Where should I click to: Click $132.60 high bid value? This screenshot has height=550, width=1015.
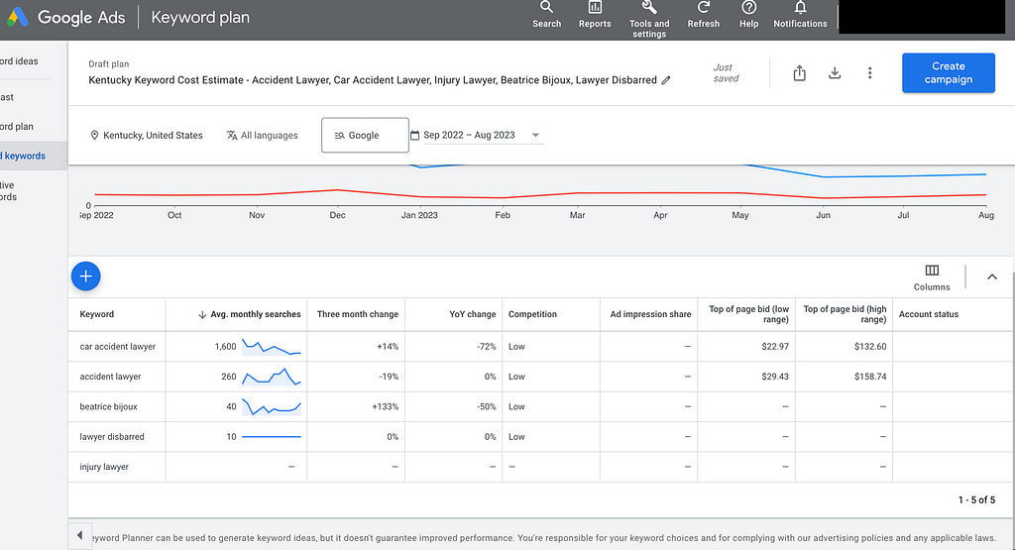[870, 347]
